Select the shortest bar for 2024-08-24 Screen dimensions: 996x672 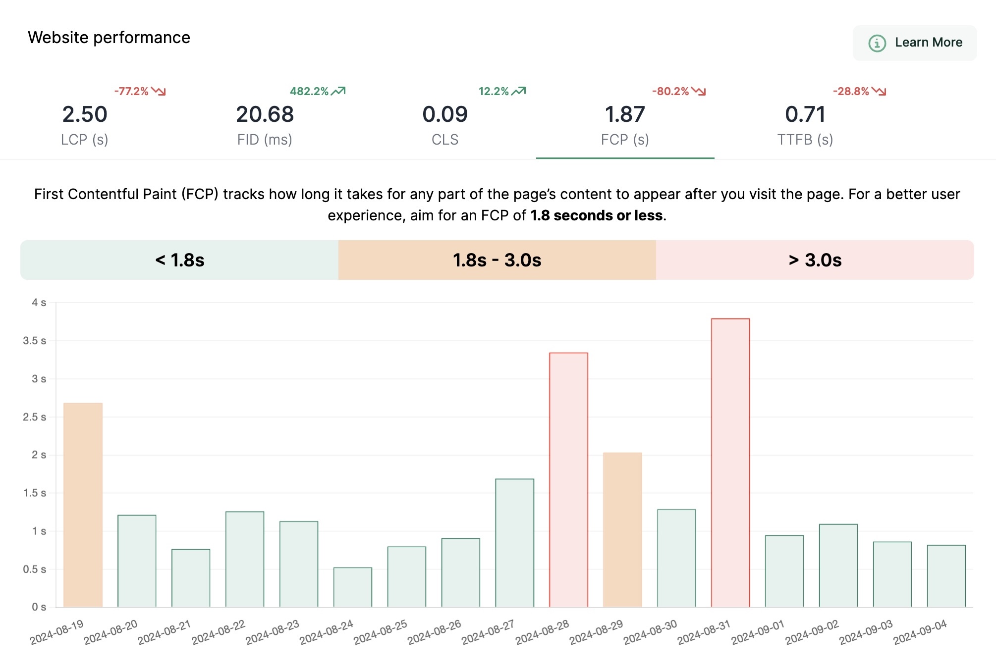tap(353, 587)
